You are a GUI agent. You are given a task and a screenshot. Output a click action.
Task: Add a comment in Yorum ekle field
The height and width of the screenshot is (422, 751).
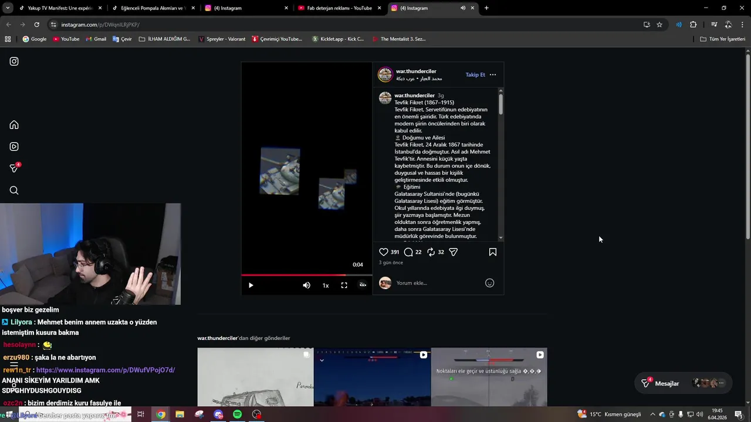click(437, 283)
